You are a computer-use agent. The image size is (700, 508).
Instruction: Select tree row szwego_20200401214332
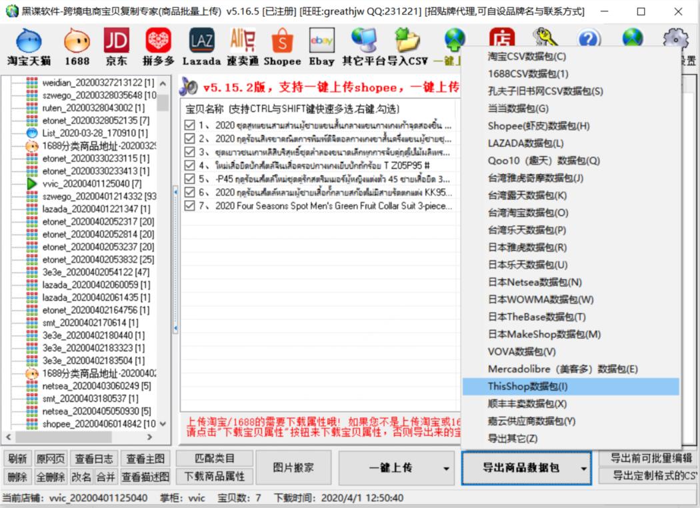click(x=99, y=196)
